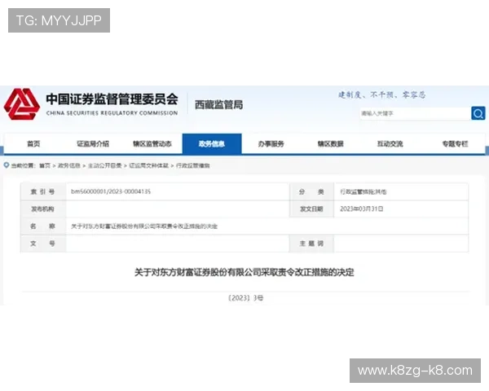Click the location pin icon in breadcrumb
The height and width of the screenshot is (391, 489).
7,165
